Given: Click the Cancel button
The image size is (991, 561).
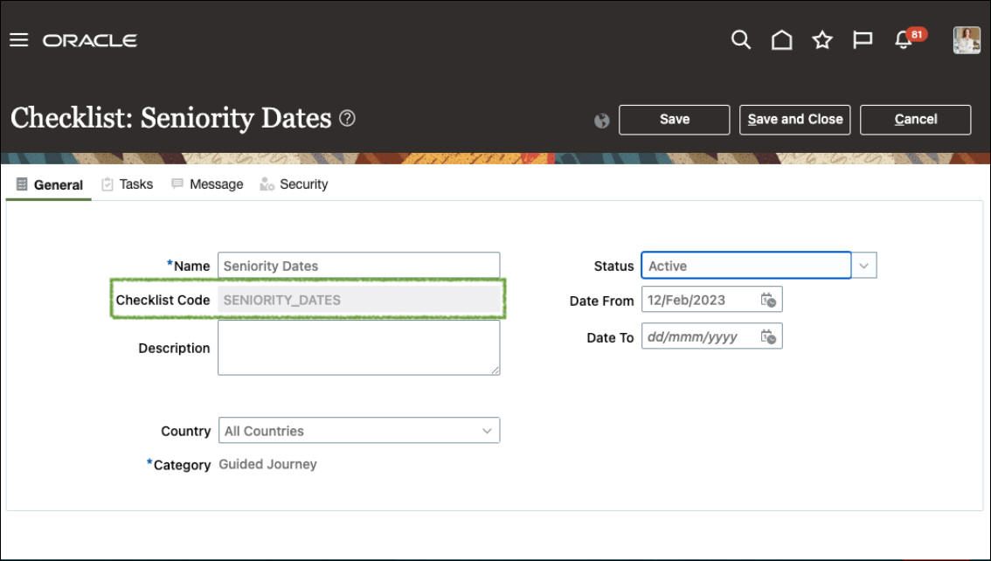Looking at the screenshot, I should (x=915, y=120).
